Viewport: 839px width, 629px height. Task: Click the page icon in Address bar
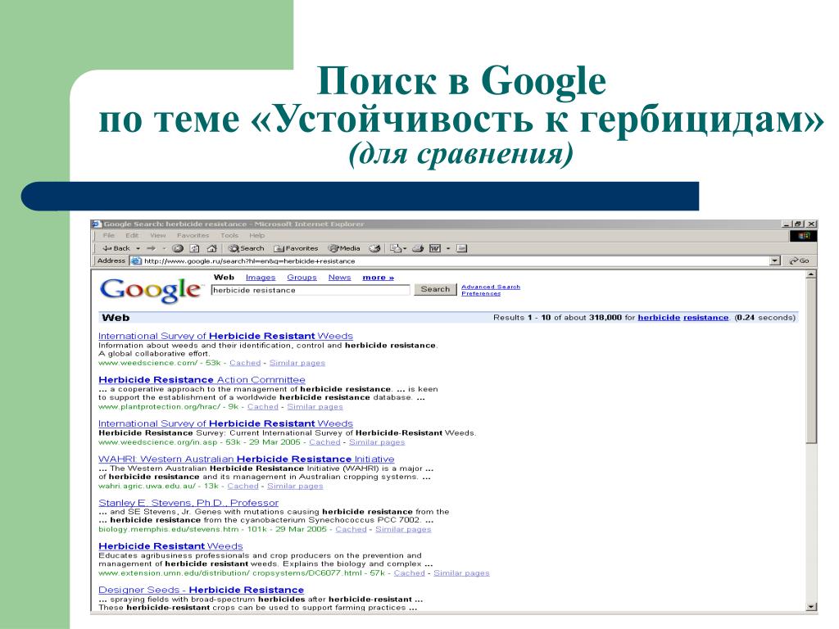pos(136,261)
